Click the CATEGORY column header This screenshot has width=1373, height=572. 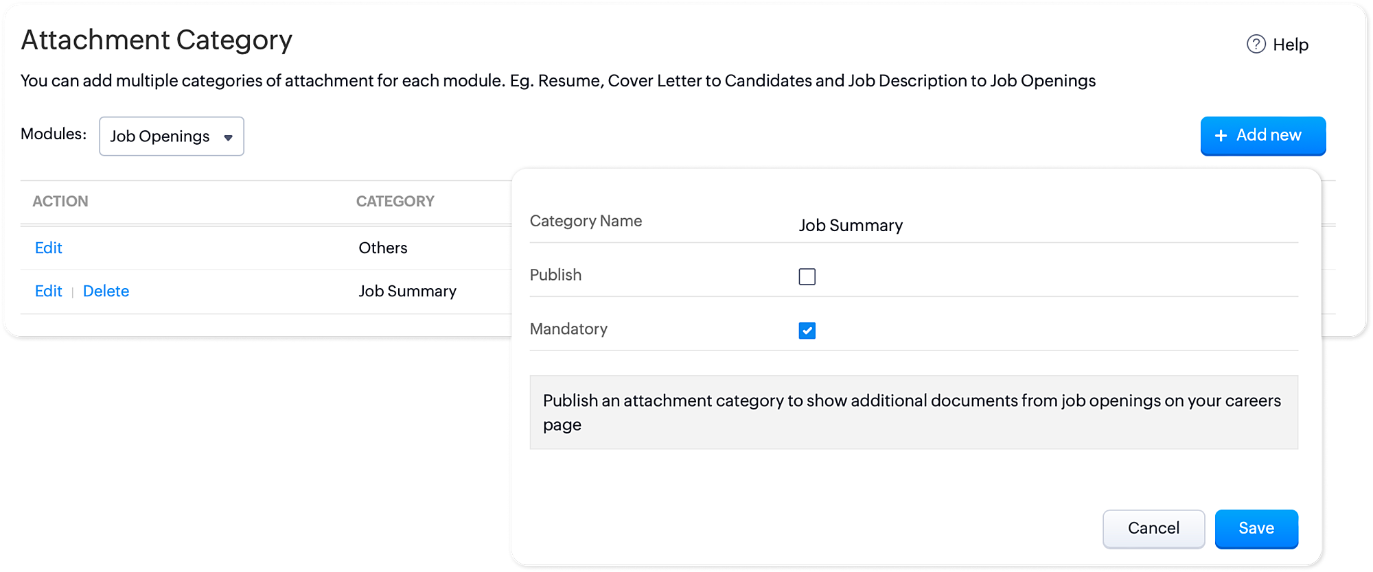tap(395, 202)
